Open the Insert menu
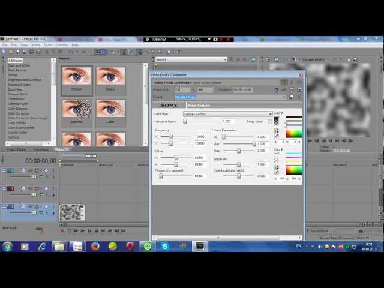 click(x=35, y=45)
